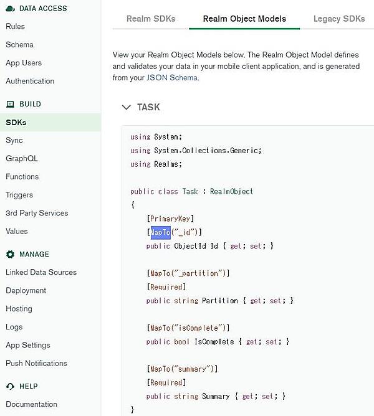Follow the JSON Schema link

171,78
